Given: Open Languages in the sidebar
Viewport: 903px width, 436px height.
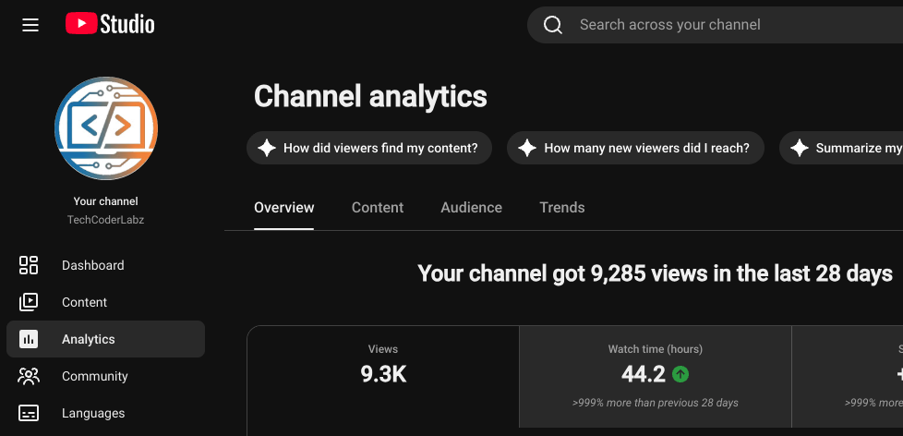Looking at the screenshot, I should click(105, 413).
